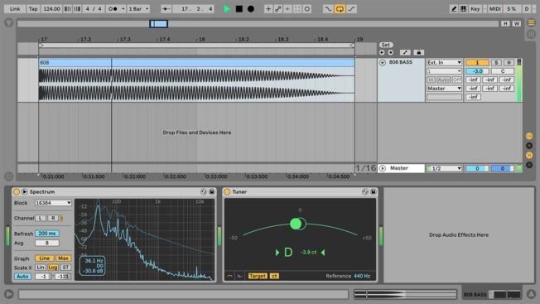Click the Session Record circle icon
This screenshot has height=304, width=540.
[306, 9]
